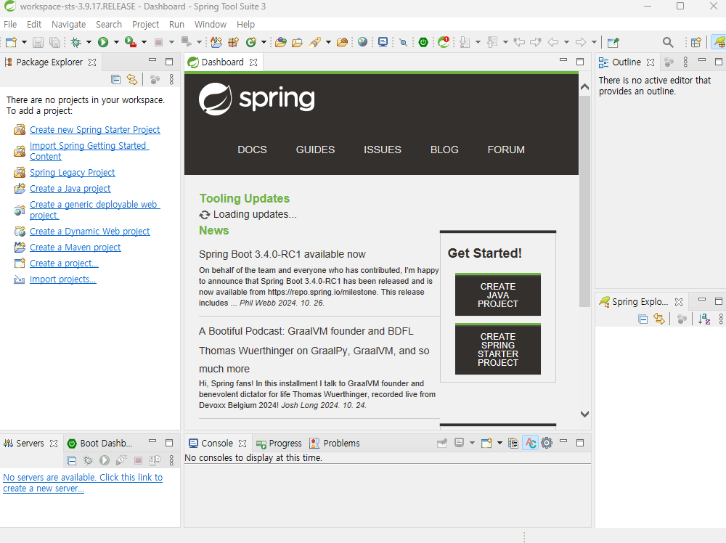Click the Run Last Tool (External Tools) icon
The image size is (726, 543).
tap(131, 42)
